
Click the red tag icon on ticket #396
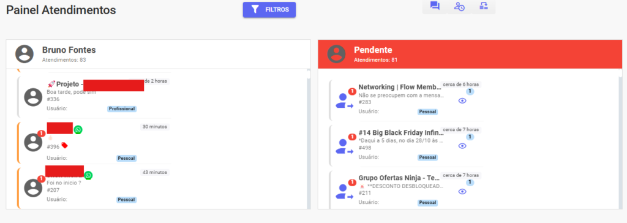(64, 146)
